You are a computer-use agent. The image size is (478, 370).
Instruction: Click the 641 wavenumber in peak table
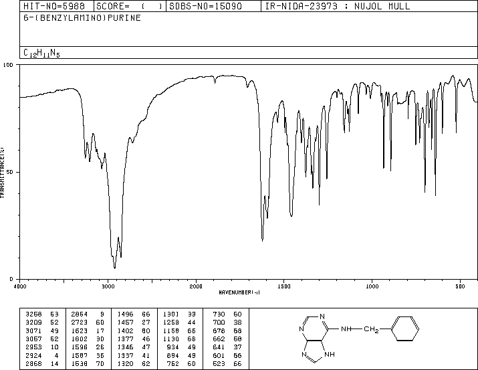pos(219,347)
